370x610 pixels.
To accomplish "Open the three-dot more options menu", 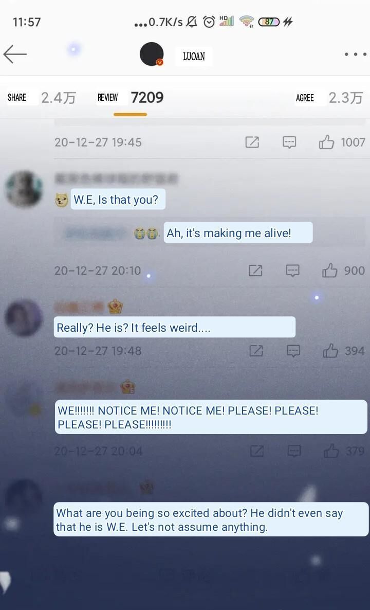I will (x=355, y=55).
